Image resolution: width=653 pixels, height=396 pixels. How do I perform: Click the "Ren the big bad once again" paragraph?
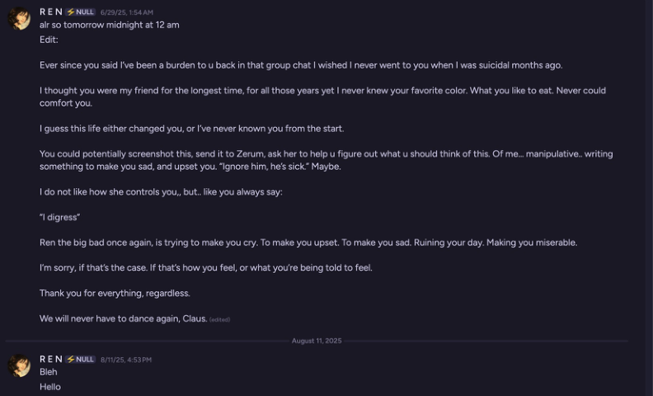pos(308,243)
